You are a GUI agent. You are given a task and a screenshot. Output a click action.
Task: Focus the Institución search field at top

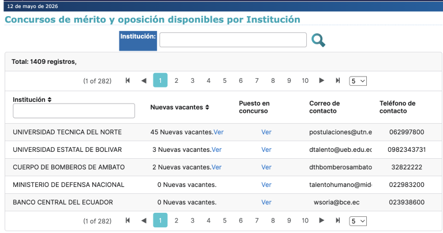[233, 40]
